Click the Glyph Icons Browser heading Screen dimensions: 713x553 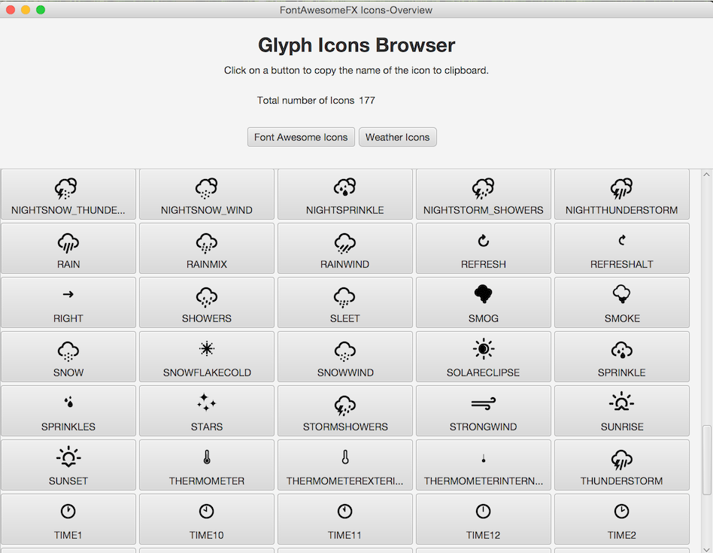tap(356, 45)
